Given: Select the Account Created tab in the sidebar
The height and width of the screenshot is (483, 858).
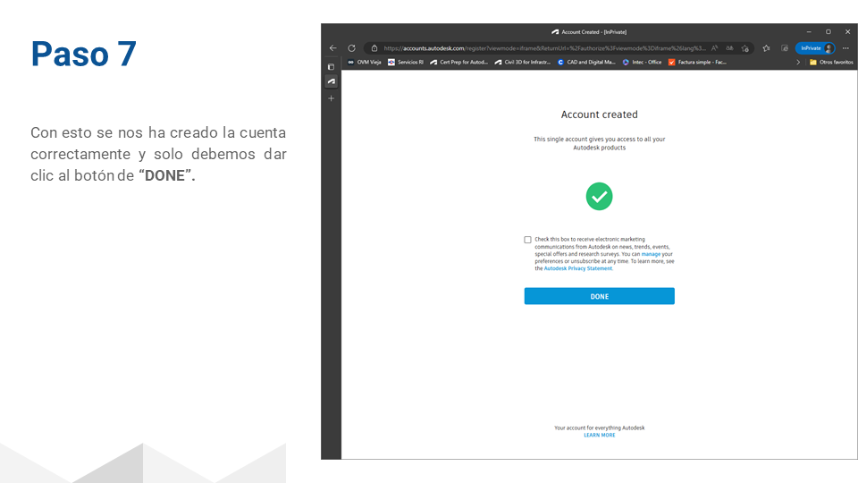Looking at the screenshot, I should (x=331, y=81).
